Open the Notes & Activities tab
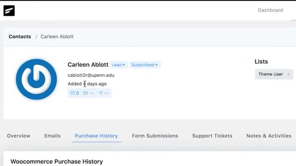This screenshot has width=296, height=166. [269, 136]
